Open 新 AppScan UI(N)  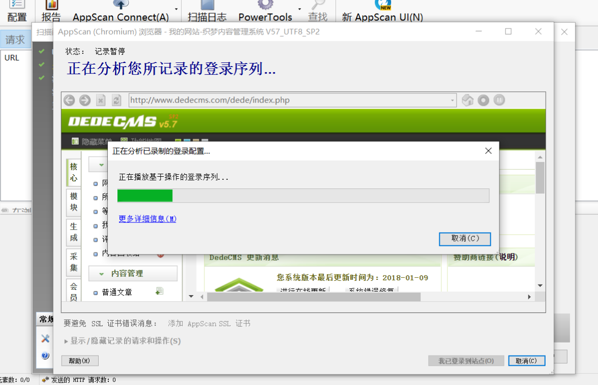[x=382, y=11]
